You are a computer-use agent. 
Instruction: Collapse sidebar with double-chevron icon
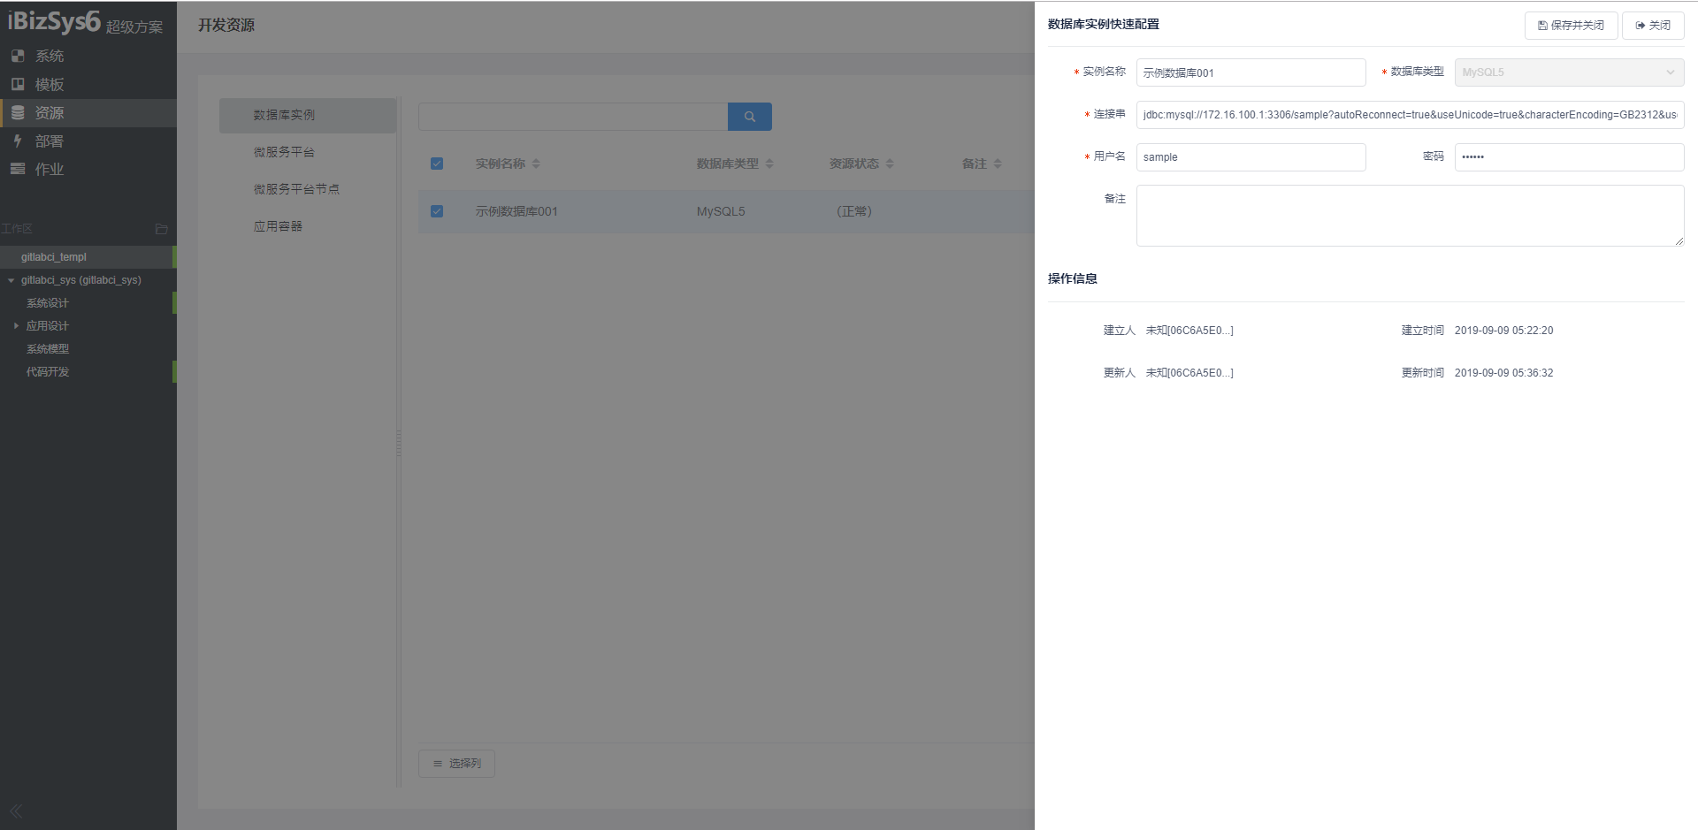[16, 811]
